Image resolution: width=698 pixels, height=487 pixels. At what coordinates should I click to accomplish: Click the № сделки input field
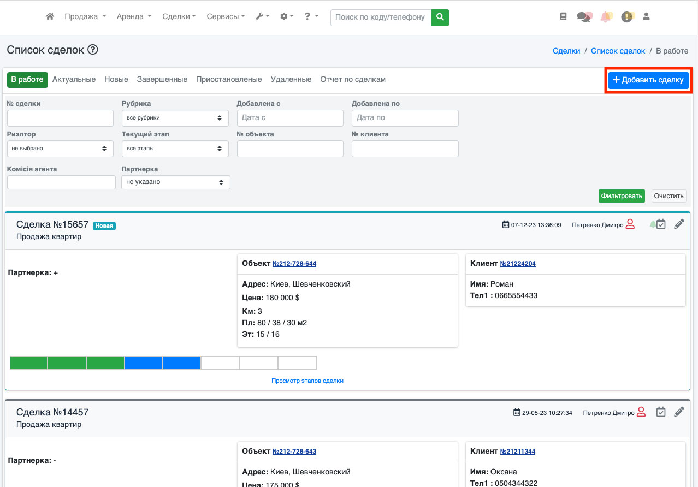pos(60,118)
